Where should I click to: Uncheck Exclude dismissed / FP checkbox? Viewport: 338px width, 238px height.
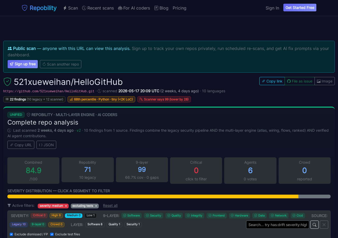[x=11, y=234]
